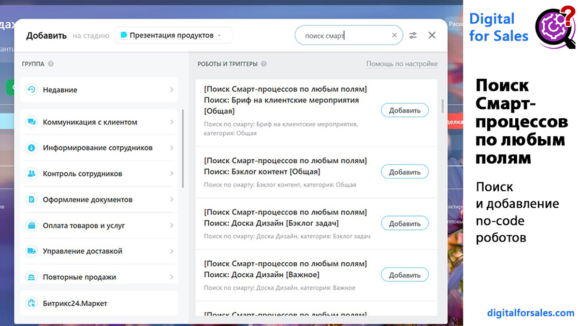Click the Информирование сотрудников info icon

[31, 148]
